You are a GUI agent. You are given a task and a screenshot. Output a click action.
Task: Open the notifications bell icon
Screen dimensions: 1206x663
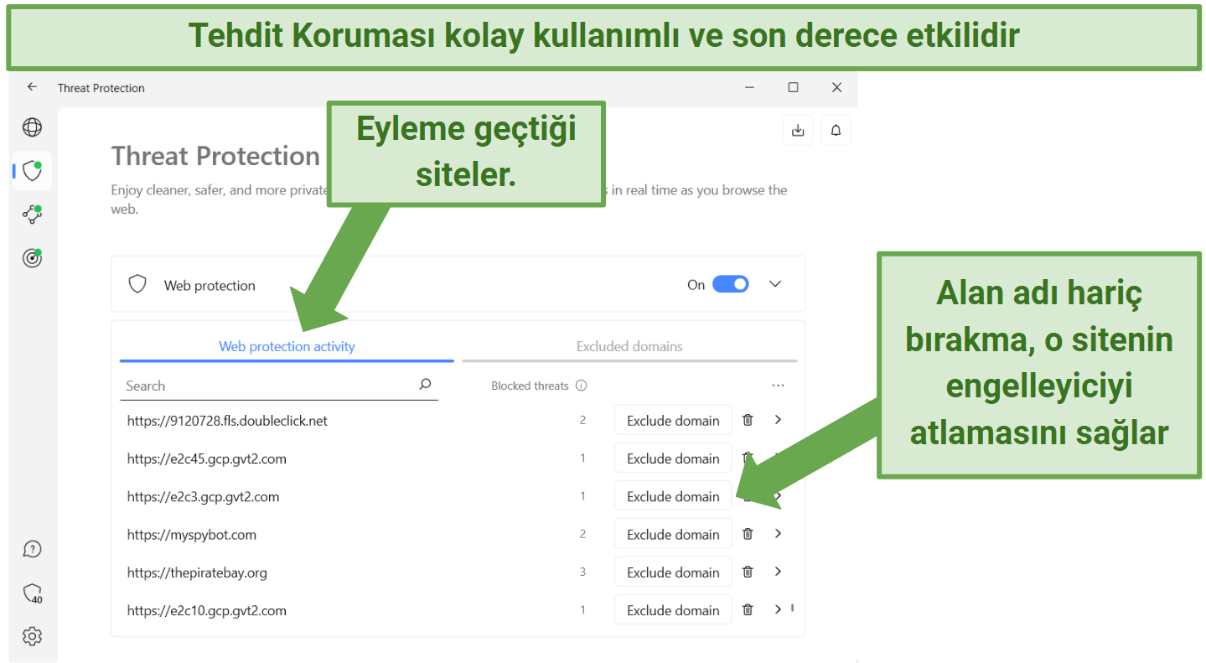(836, 130)
